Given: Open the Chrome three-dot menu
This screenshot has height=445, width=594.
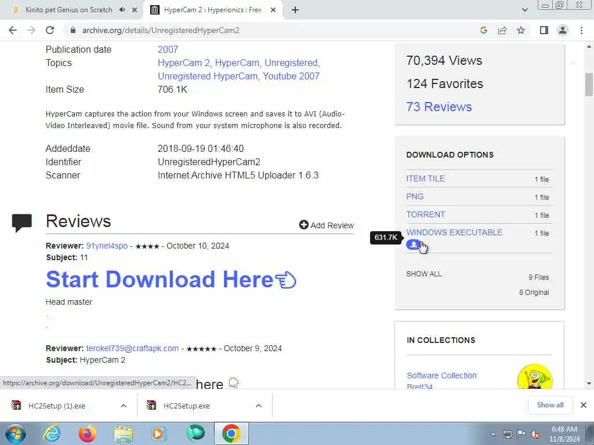Looking at the screenshot, I should pyautogui.click(x=581, y=30).
